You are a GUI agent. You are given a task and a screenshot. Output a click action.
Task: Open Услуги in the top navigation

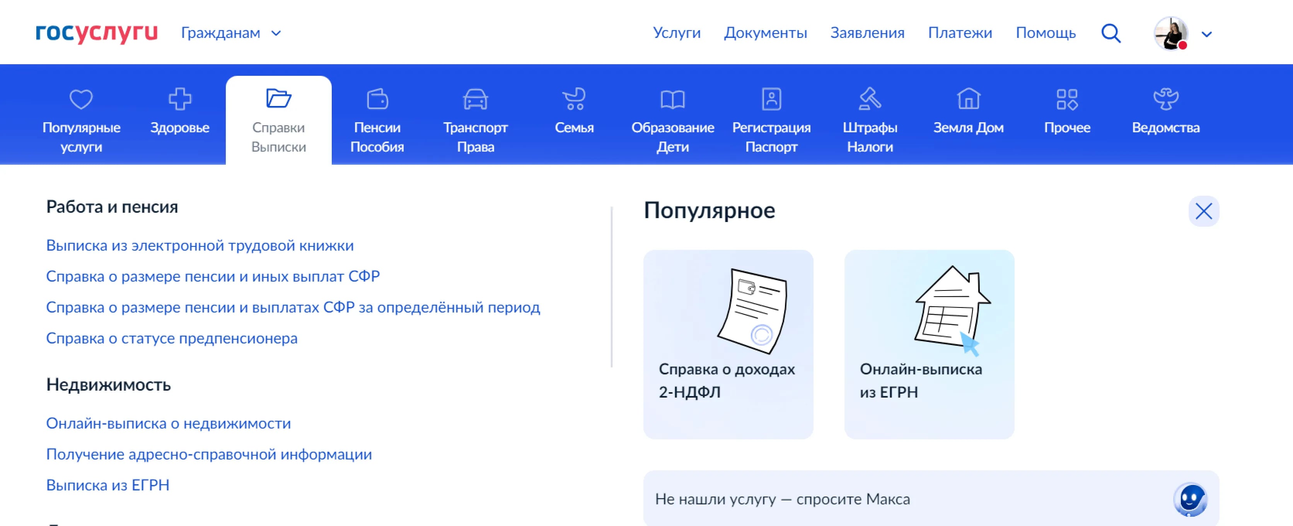point(676,33)
